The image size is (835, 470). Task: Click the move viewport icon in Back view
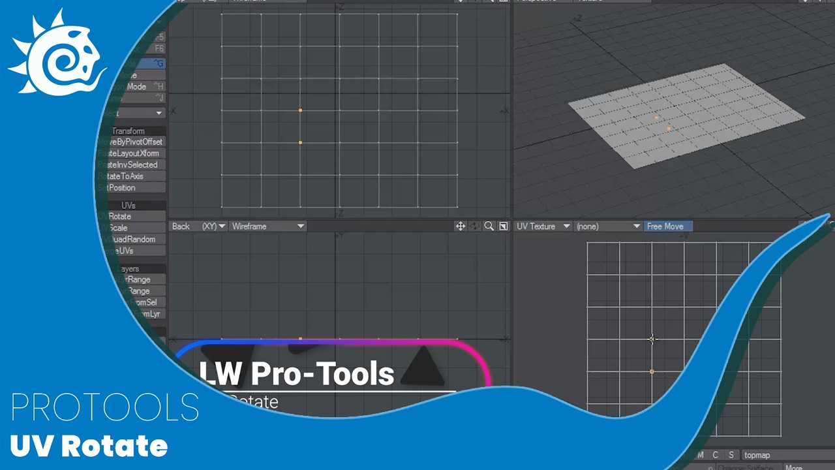[x=461, y=227]
